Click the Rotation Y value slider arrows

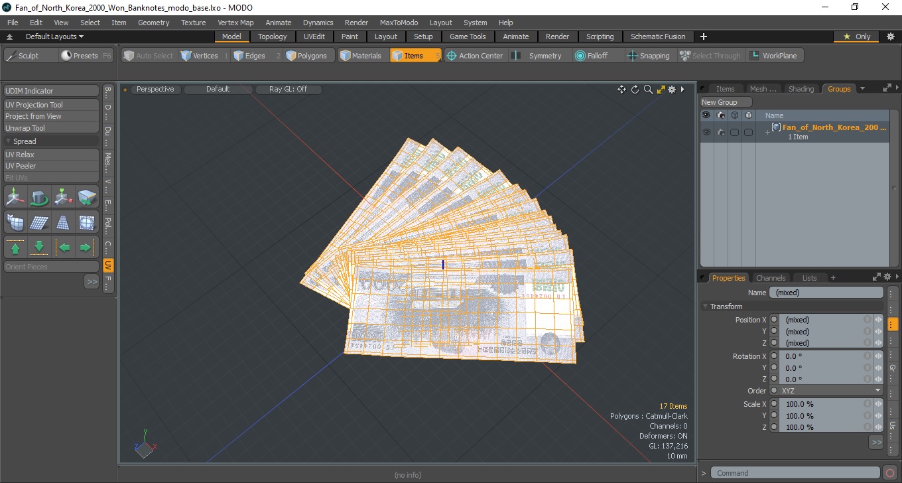(879, 368)
